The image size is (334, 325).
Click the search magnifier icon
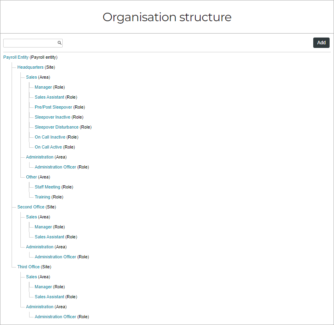60,43
